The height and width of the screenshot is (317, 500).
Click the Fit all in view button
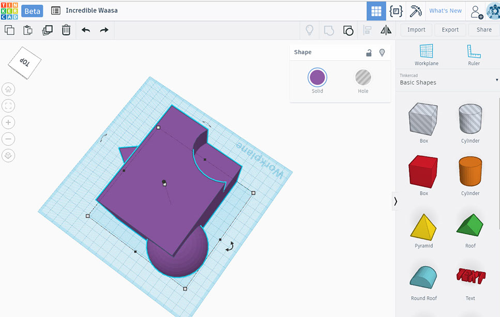point(8,106)
